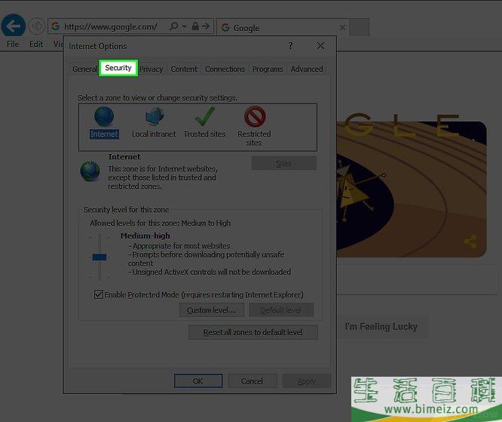Click the browser back arrow button

tap(13, 26)
